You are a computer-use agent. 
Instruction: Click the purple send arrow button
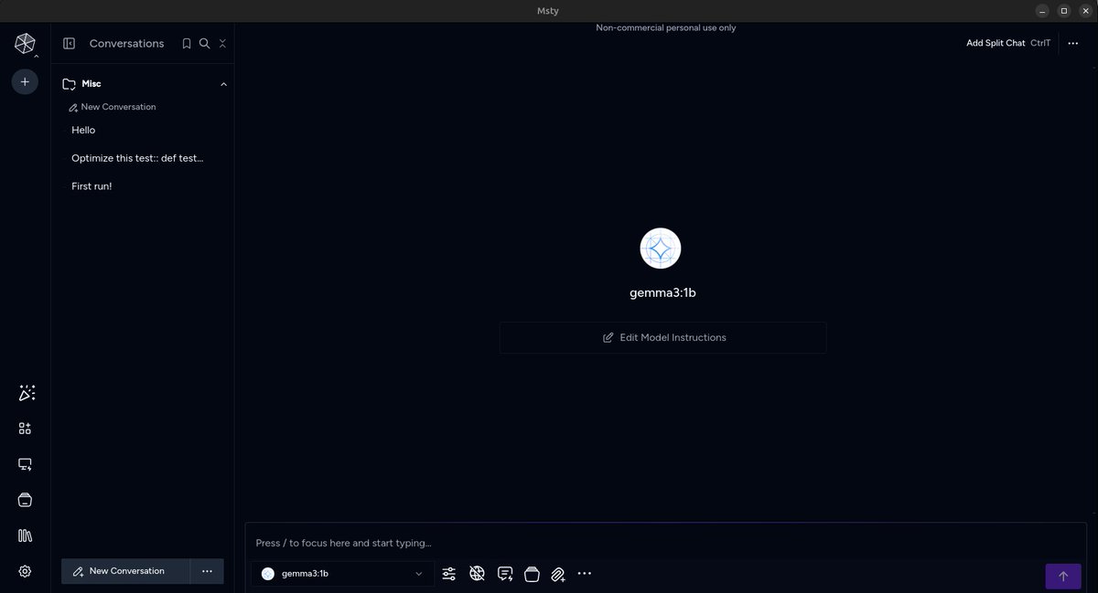pos(1063,577)
